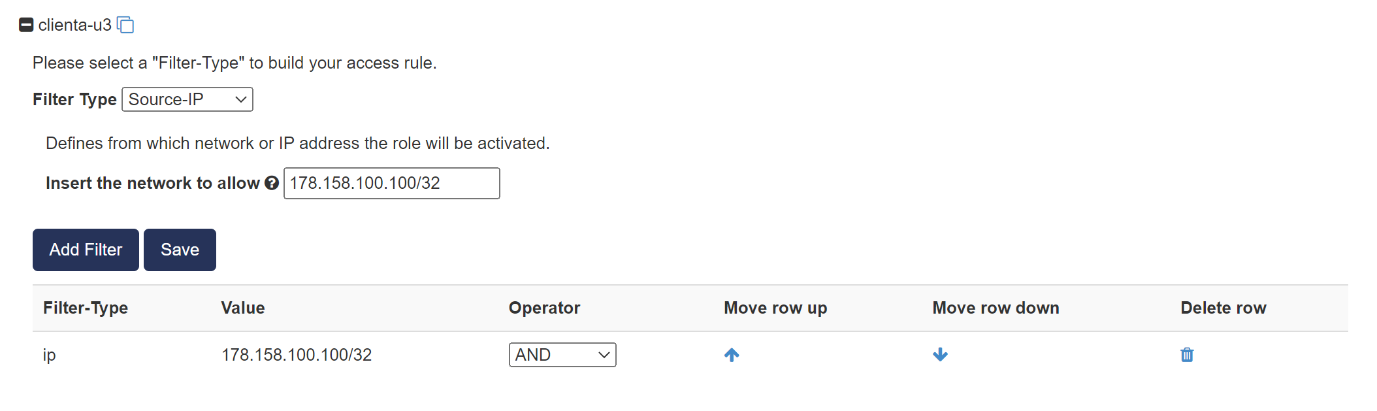The height and width of the screenshot is (411, 1377).
Task: Open the AND operator dropdown
Action: pos(562,355)
